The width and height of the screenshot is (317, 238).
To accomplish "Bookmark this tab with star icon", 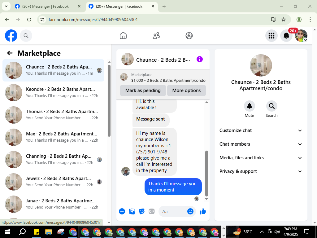I will 284,20.
